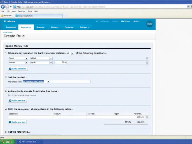Click the Tom Gorham user name
192x144 pixels.
104,21
